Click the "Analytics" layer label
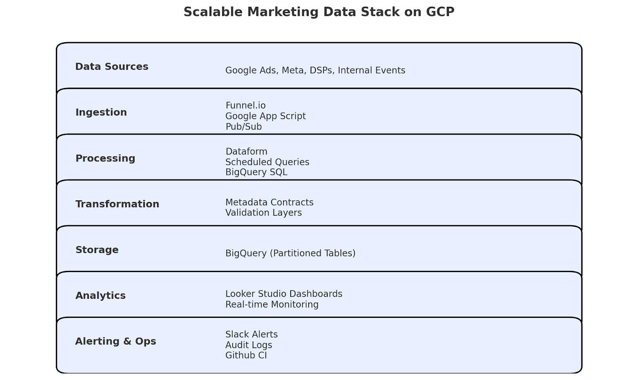Screen dimensions: 638x380 [100, 296]
